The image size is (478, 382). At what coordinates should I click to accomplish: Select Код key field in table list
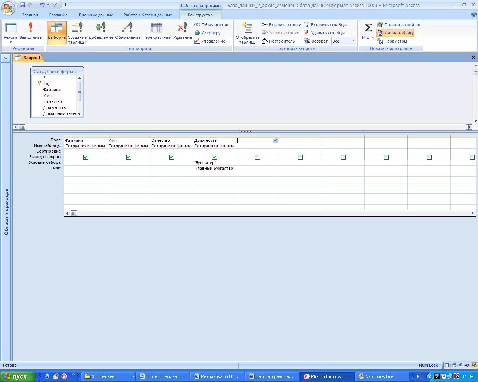(x=47, y=84)
